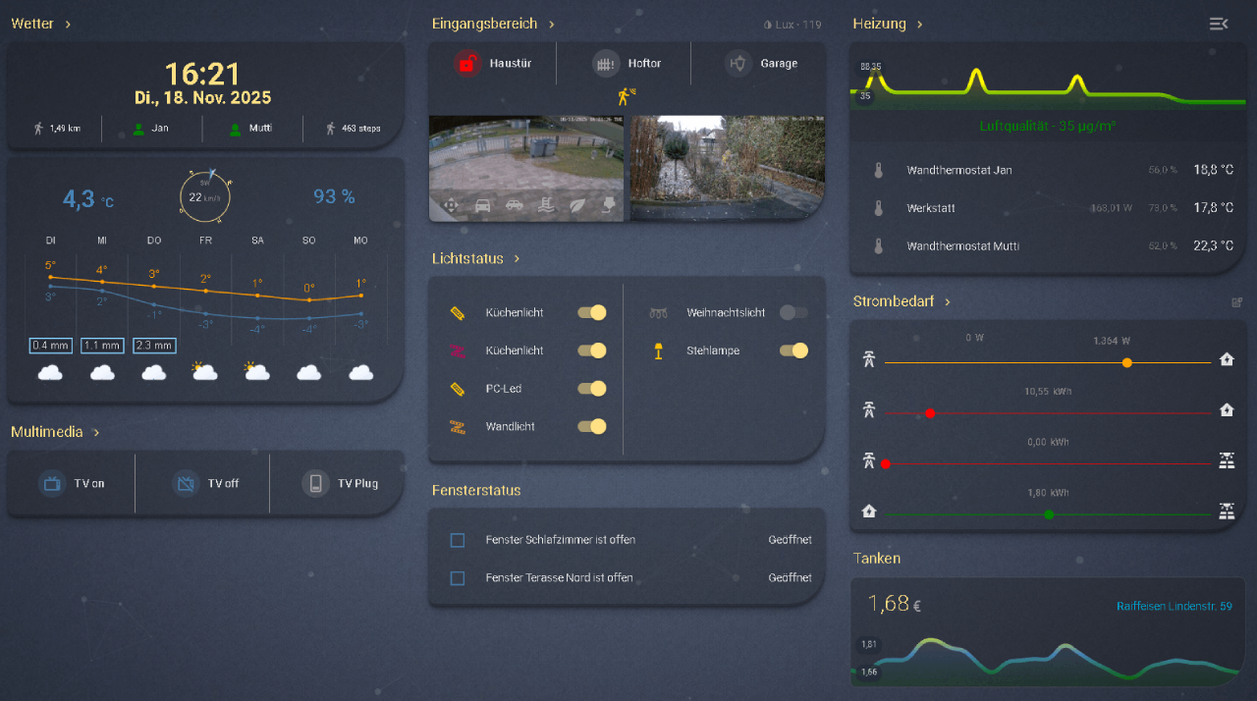Click the green handle on the 1,80 kWh line
The width and height of the screenshot is (1257, 701).
pyautogui.click(x=1049, y=514)
